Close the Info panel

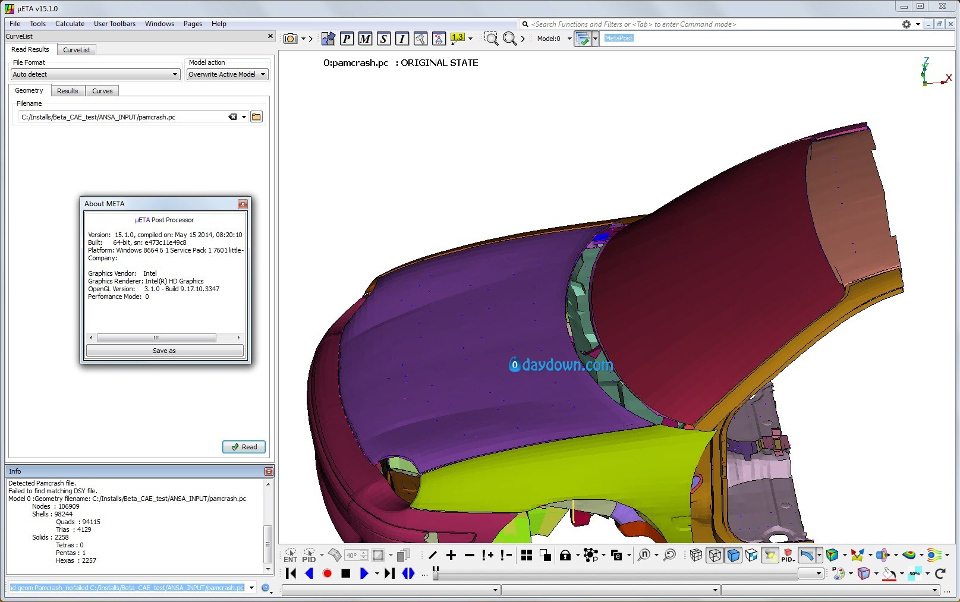point(269,471)
